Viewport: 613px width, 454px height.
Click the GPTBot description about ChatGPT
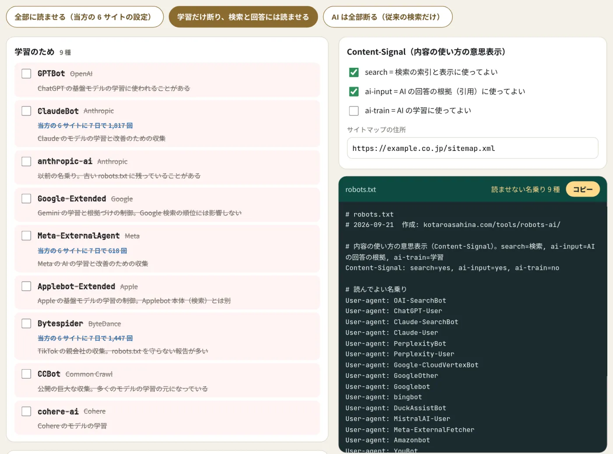(x=114, y=88)
